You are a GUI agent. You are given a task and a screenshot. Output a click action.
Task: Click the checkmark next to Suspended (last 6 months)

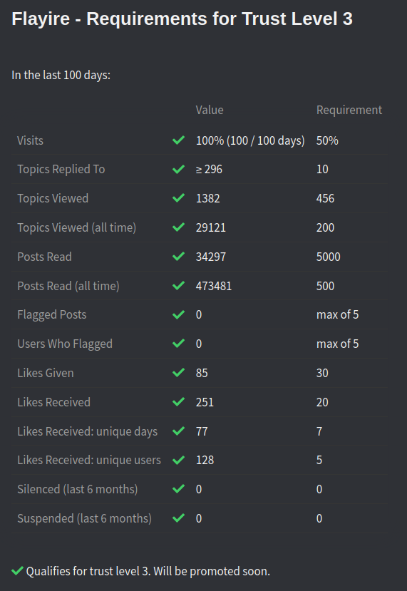(178, 518)
